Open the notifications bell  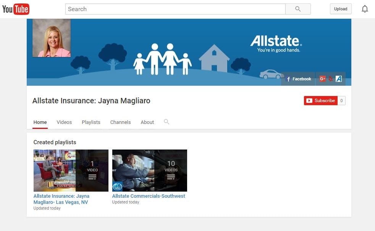click(x=365, y=9)
